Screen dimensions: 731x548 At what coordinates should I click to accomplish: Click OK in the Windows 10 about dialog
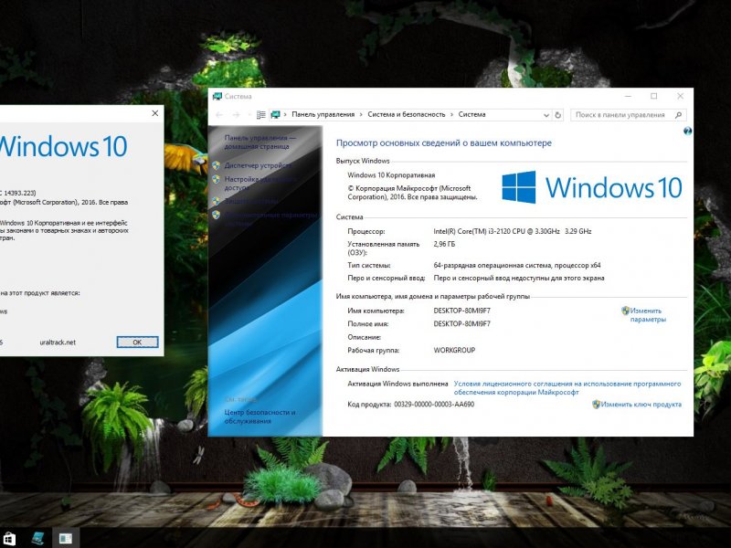138,342
